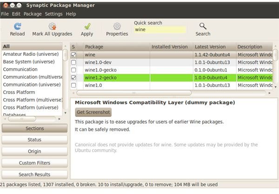Viewport: 279px width, 194px height.
Task: Select Communication (multiverse) category
Action: (x=32, y=77)
